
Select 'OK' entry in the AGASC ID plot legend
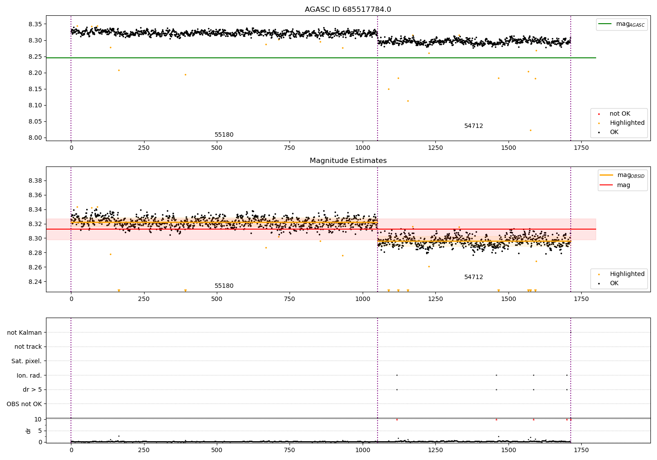pyautogui.click(x=614, y=132)
